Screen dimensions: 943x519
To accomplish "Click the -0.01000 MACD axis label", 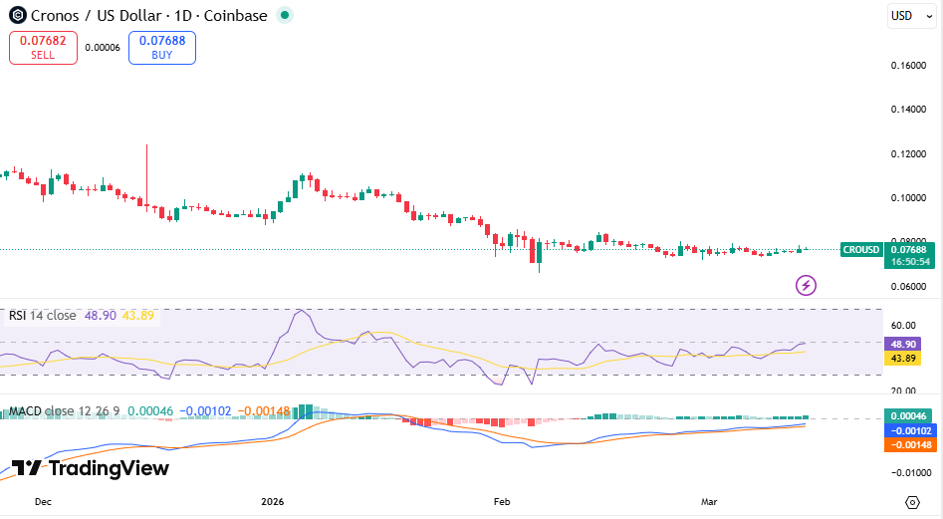I will coord(910,473).
